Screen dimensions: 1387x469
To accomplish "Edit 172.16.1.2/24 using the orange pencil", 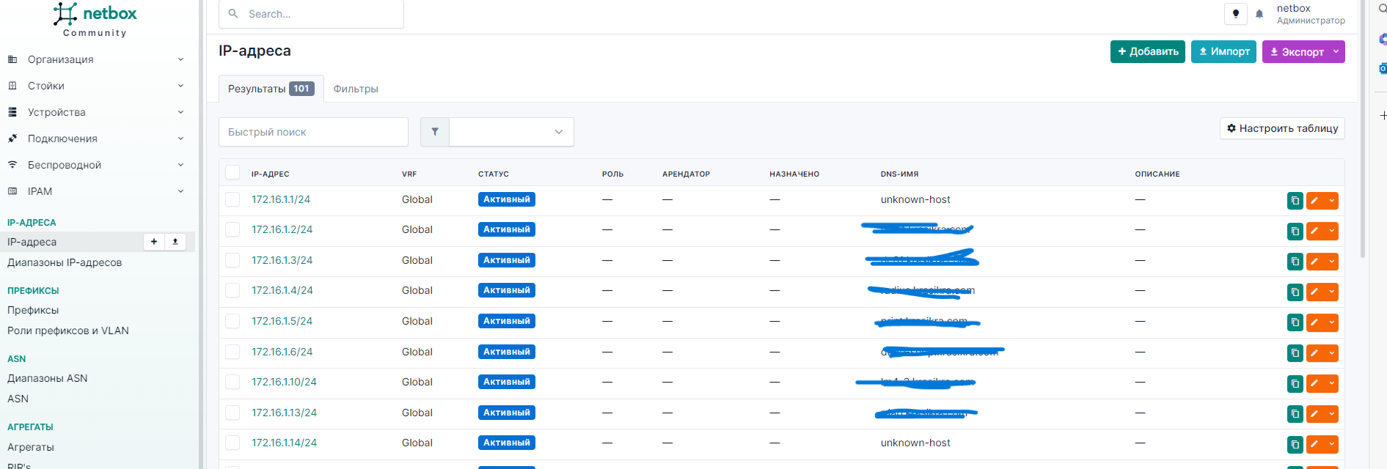I will coord(1314,232).
